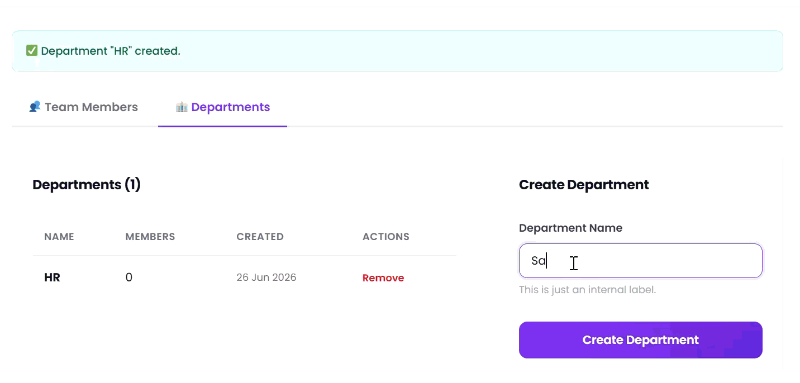Screen dimensions: 800x383
Task: Click the MEMBERS column header
Action: [x=150, y=237]
